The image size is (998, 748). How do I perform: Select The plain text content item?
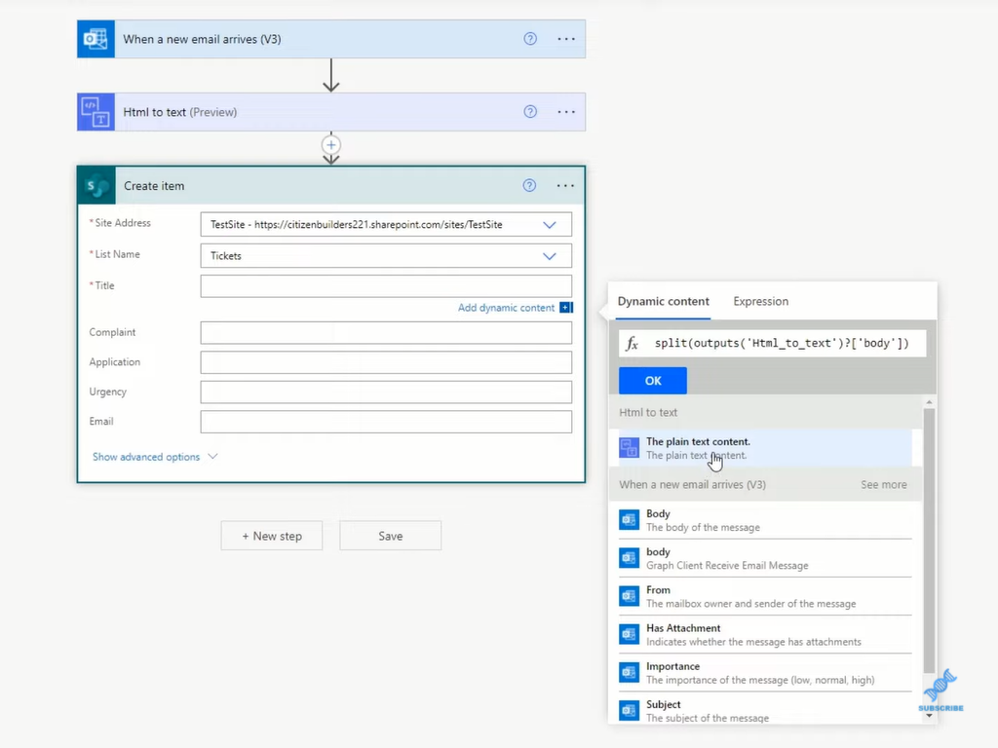pos(765,448)
